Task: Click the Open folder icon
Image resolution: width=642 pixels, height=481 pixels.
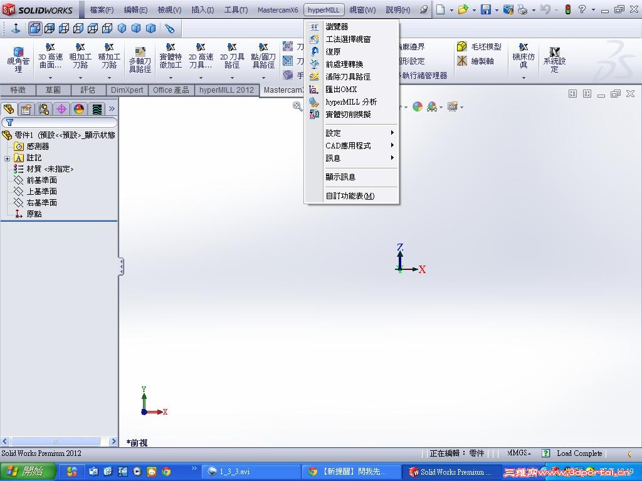Action: [x=463, y=9]
